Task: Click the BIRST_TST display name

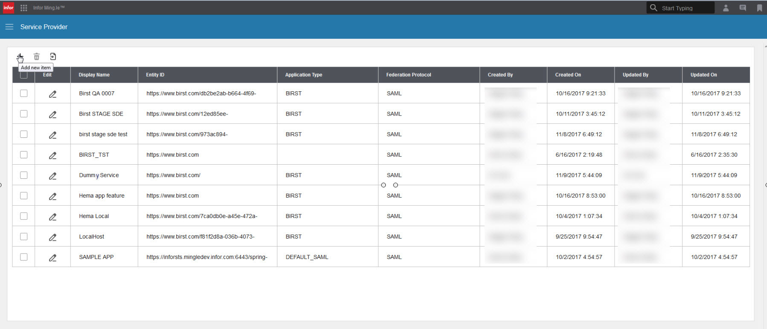Action: pyautogui.click(x=94, y=154)
